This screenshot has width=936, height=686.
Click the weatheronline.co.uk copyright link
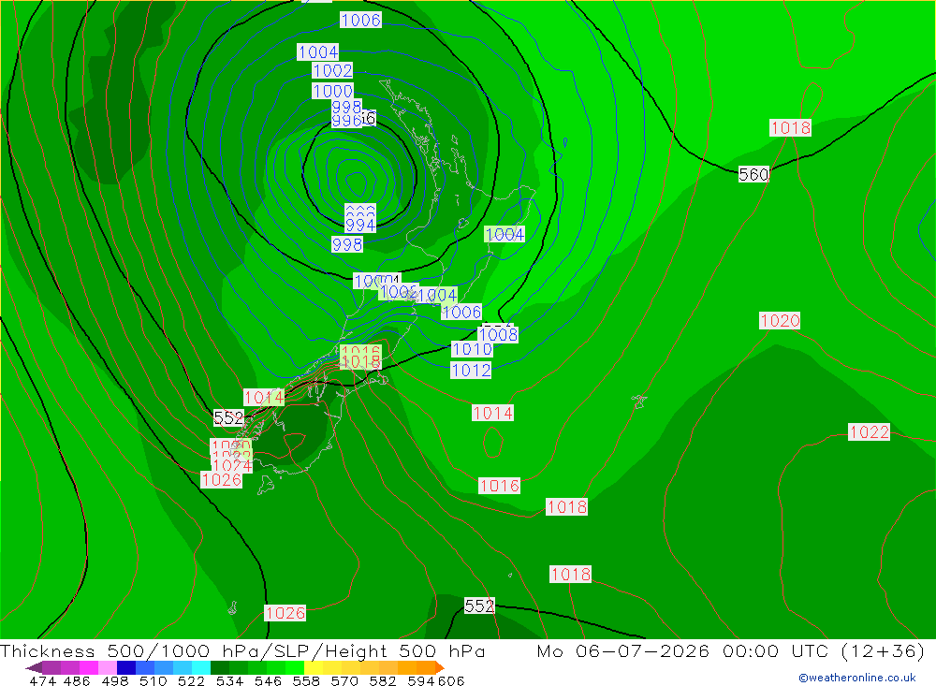[x=857, y=678]
